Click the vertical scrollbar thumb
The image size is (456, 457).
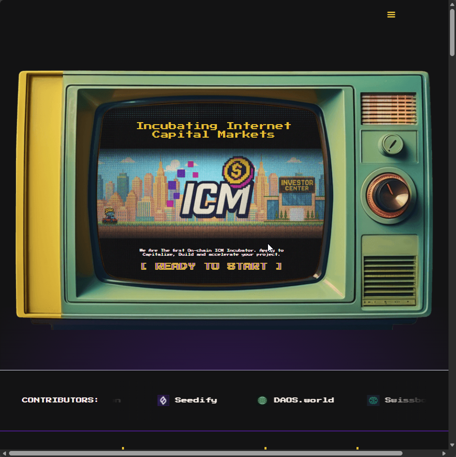click(452, 33)
